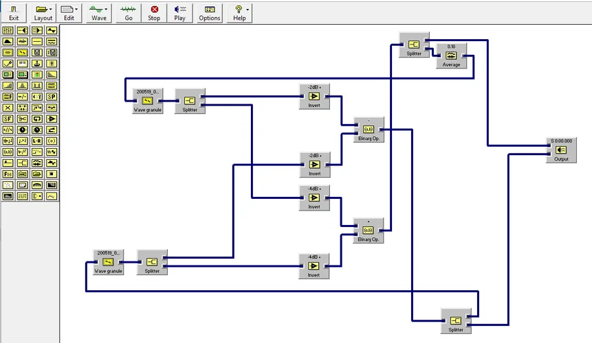Start processing with the Go button
Screen dimensions: 592x343
(x=129, y=13)
